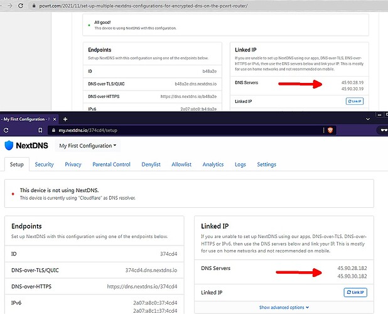Open the Analytics tab

[213, 165]
